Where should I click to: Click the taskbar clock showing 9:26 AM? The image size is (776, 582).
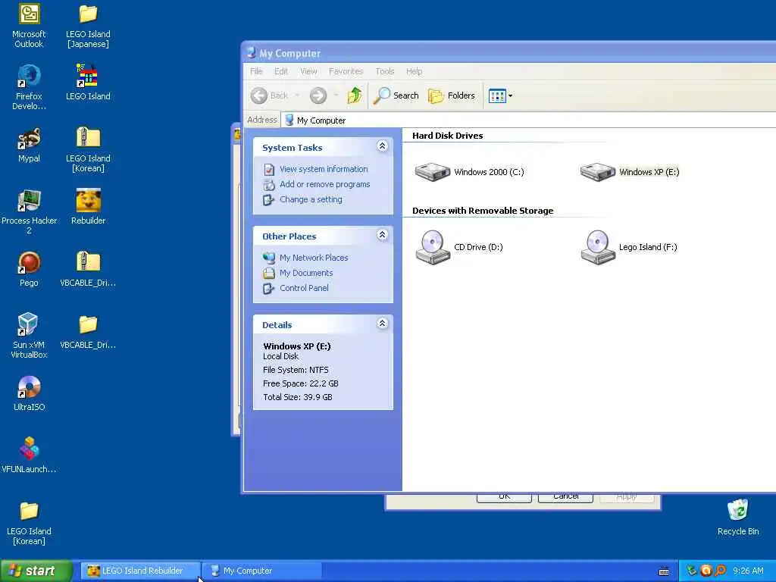(748, 571)
